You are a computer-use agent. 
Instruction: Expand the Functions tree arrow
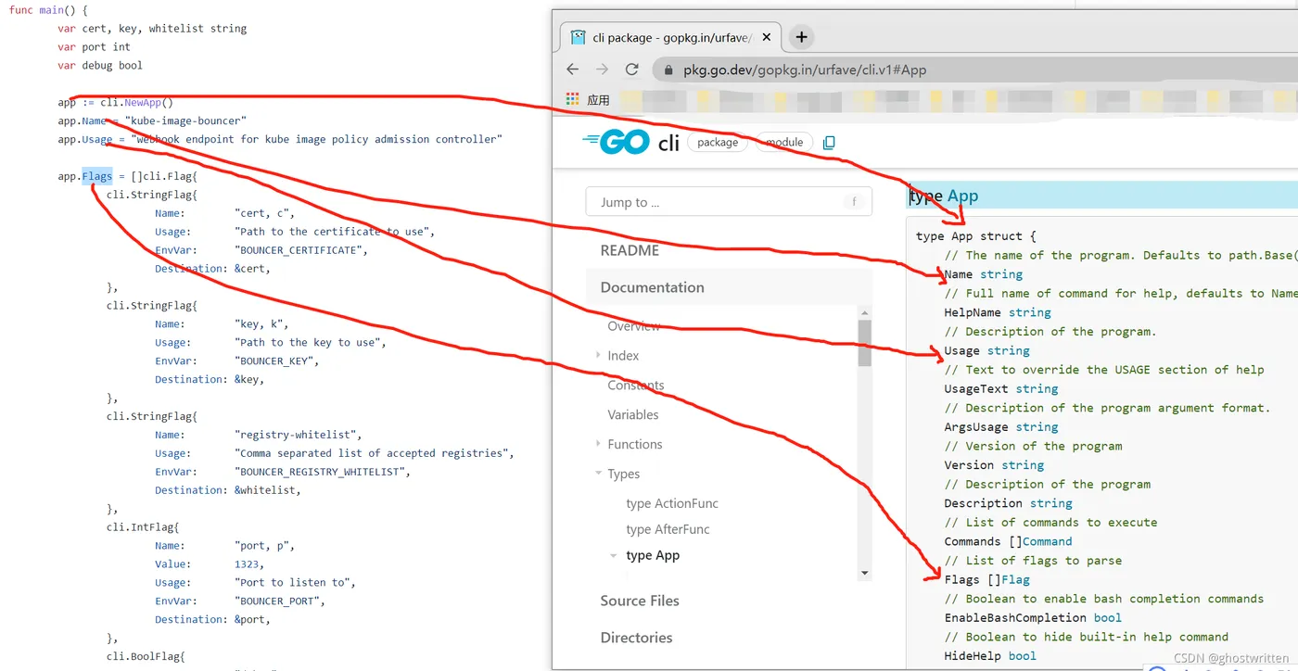pos(598,445)
